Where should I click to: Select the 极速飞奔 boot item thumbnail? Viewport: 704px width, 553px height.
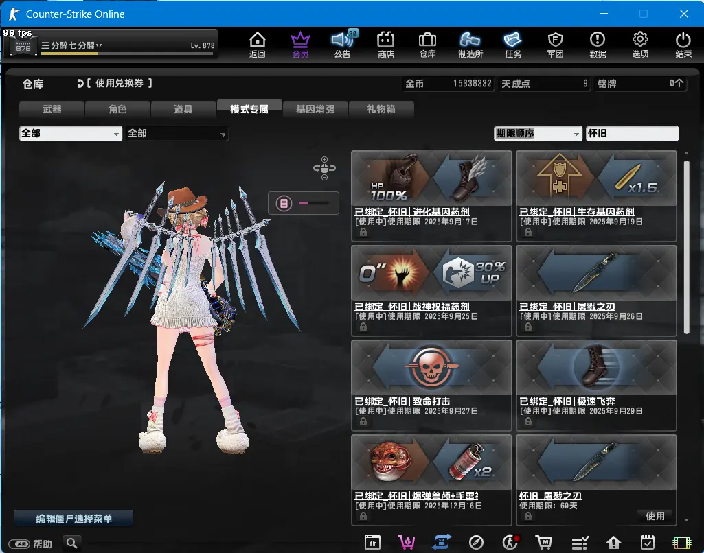tap(596, 368)
